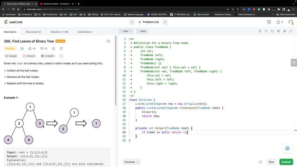Click the Example 1 tree diagram
Viewport: 297px width, 167px height.
pyautogui.click(x=52, y=123)
